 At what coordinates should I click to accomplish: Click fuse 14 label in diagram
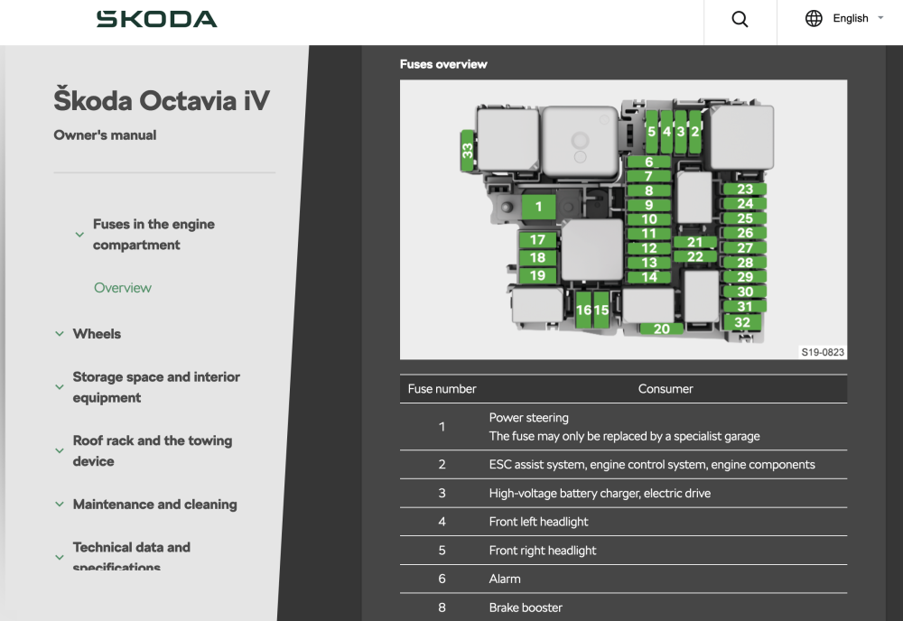tap(649, 277)
